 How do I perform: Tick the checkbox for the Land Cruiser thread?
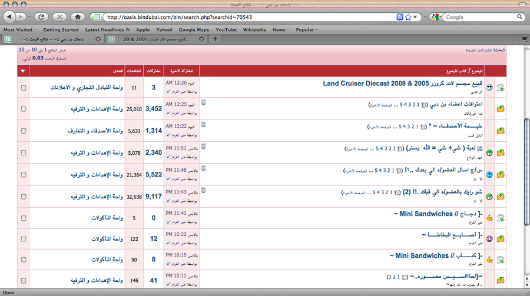(24, 88)
